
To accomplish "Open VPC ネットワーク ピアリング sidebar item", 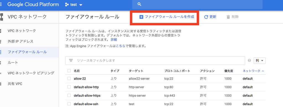I will point(29,73).
